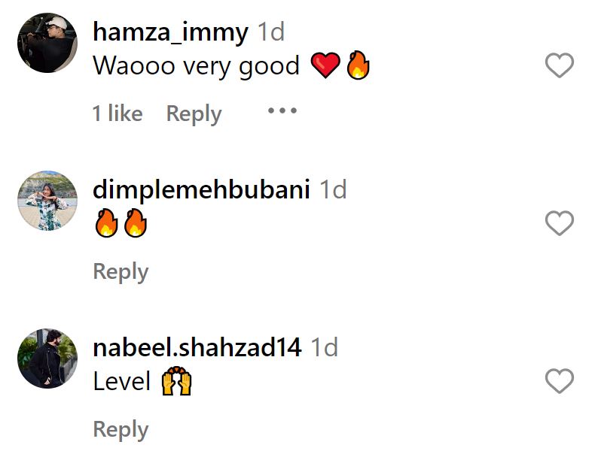This screenshot has height=460, width=595.
Task: Reply to nabeel.shahzad14's comment
Action: coord(121,429)
